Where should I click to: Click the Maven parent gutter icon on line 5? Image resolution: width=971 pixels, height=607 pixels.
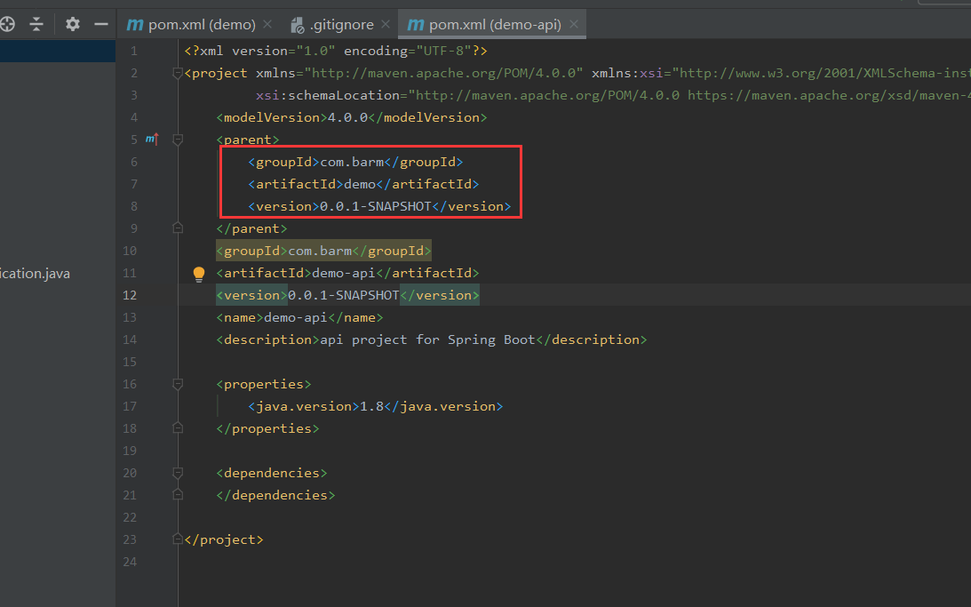pos(152,140)
